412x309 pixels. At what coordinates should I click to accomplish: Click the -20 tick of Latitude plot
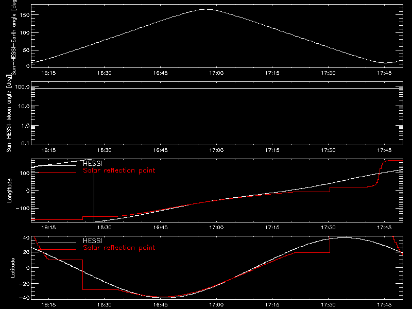coord(24,284)
